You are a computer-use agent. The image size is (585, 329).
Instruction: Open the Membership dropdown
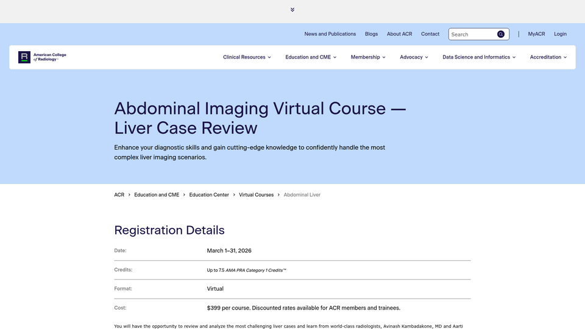pyautogui.click(x=368, y=57)
